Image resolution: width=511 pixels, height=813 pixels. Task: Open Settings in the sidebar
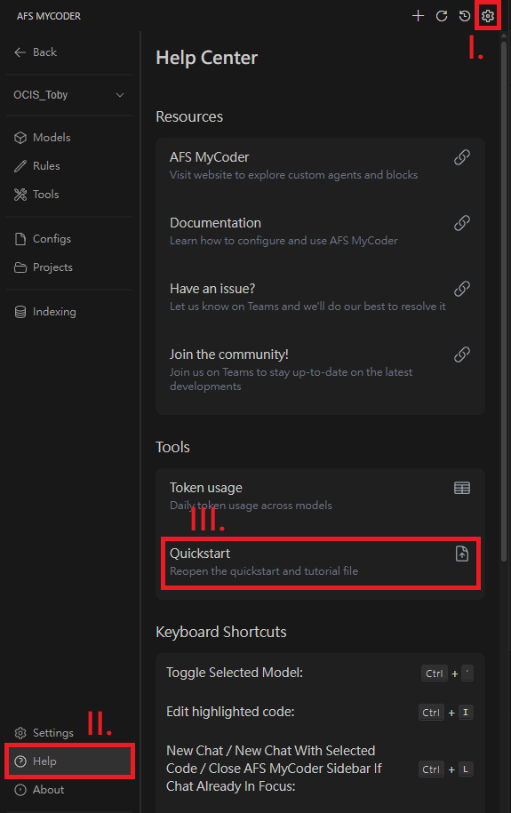pos(69,733)
